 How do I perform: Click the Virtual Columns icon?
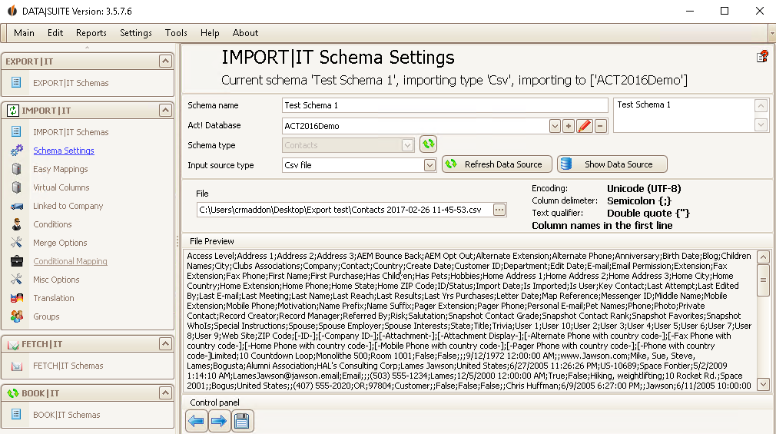(x=16, y=187)
